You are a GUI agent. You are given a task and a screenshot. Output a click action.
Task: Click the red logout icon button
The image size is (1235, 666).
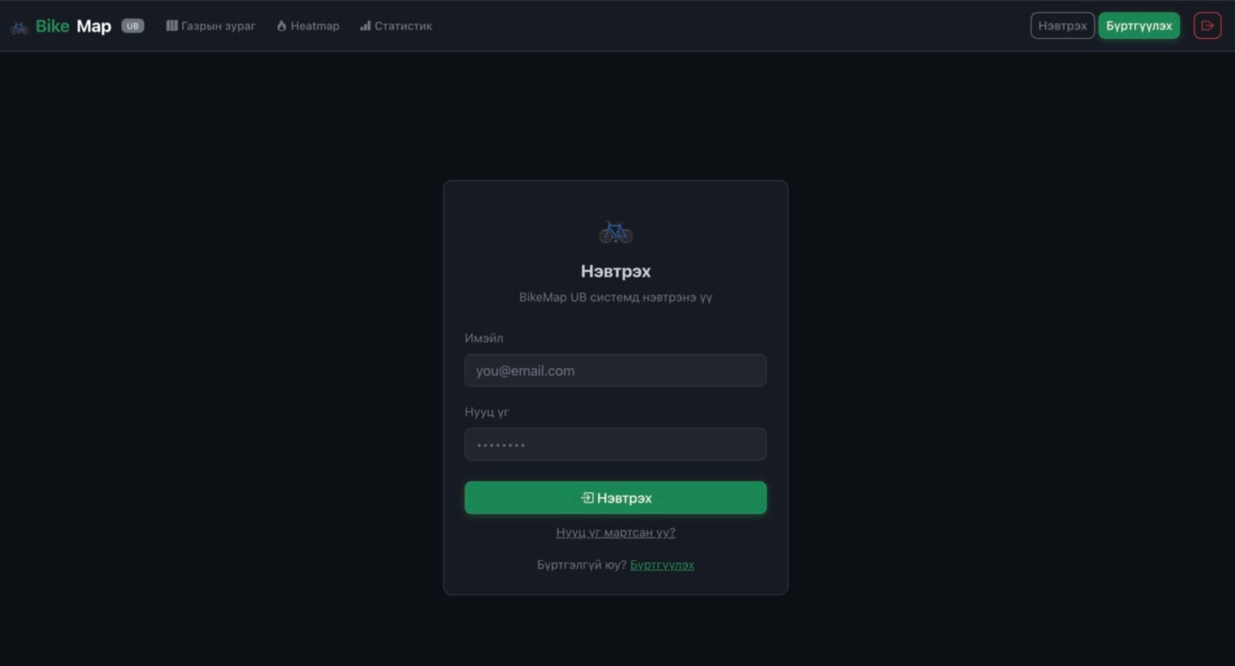pos(1207,26)
